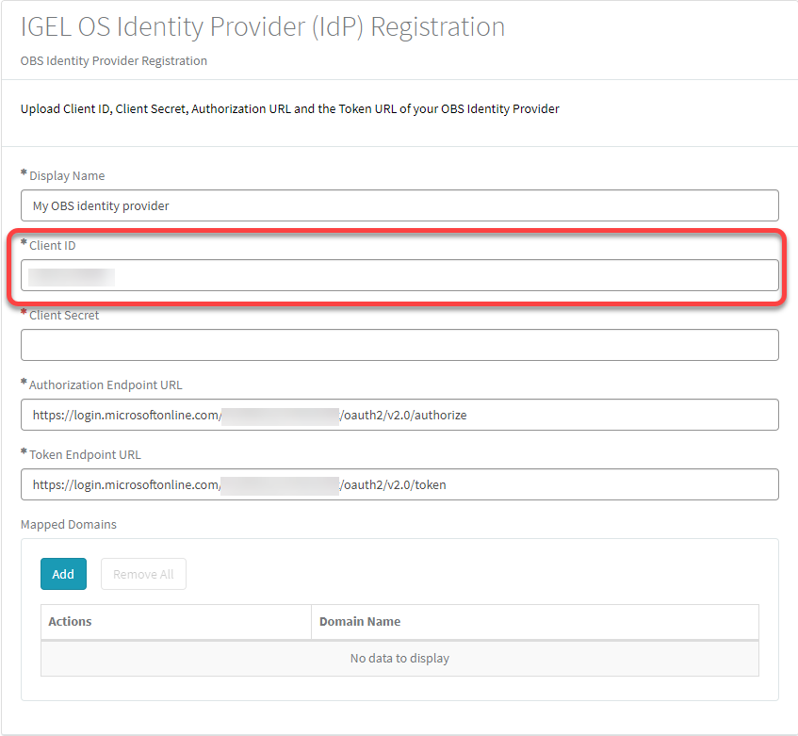Screen dimensions: 798x736
Task: Click the Client ID label
Action: (53, 245)
